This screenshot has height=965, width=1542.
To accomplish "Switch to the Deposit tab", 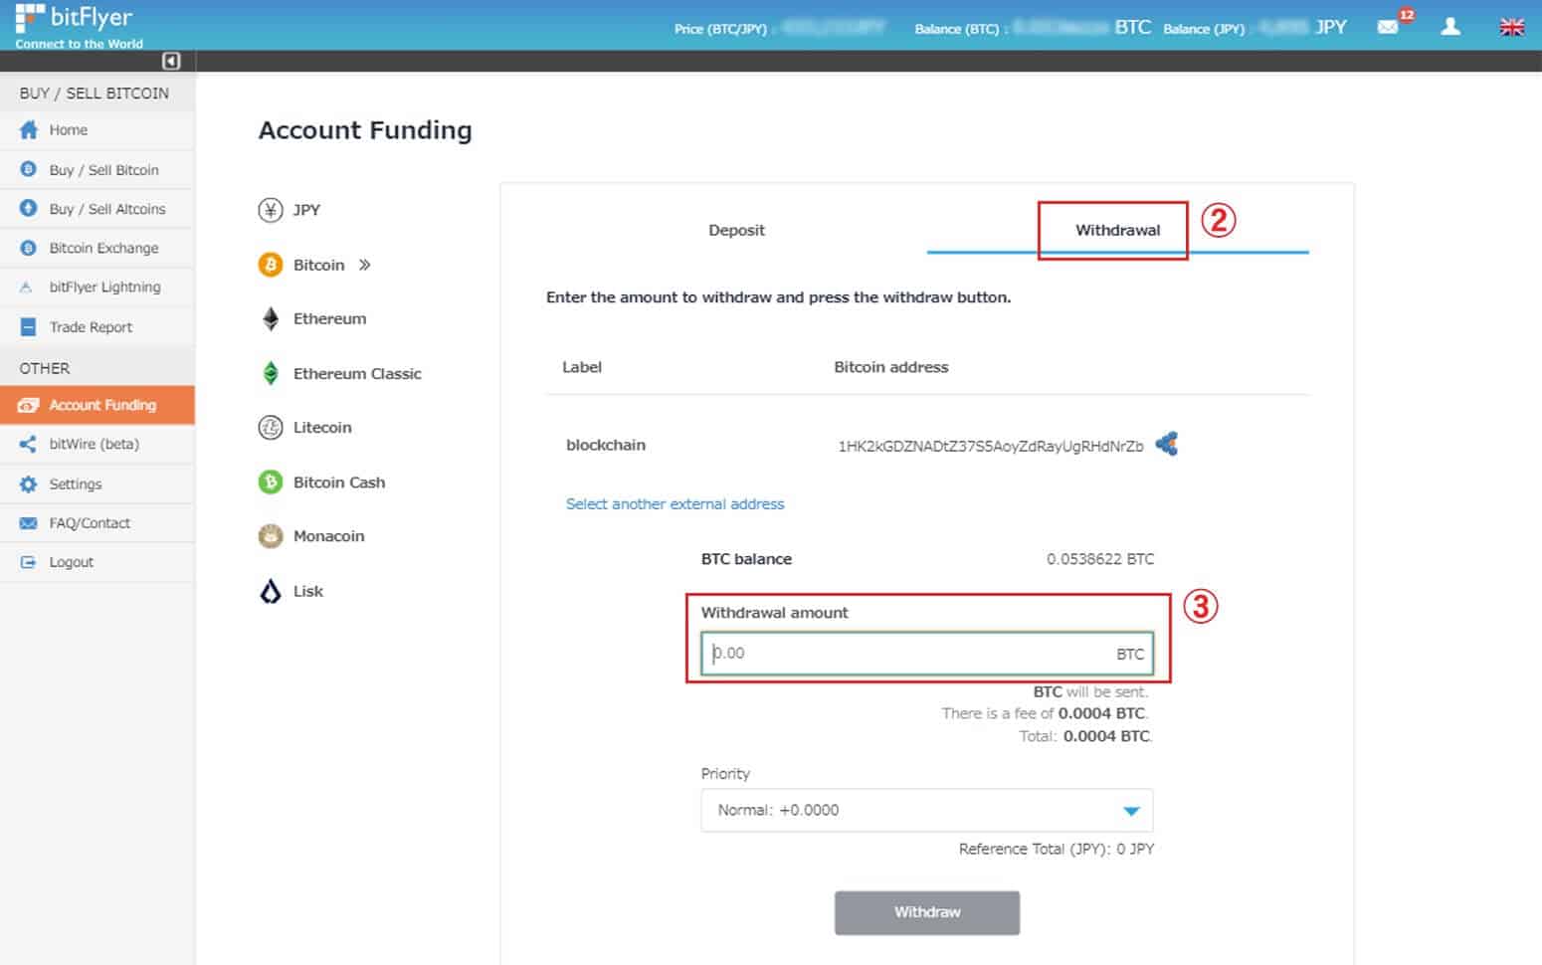I will (736, 230).
